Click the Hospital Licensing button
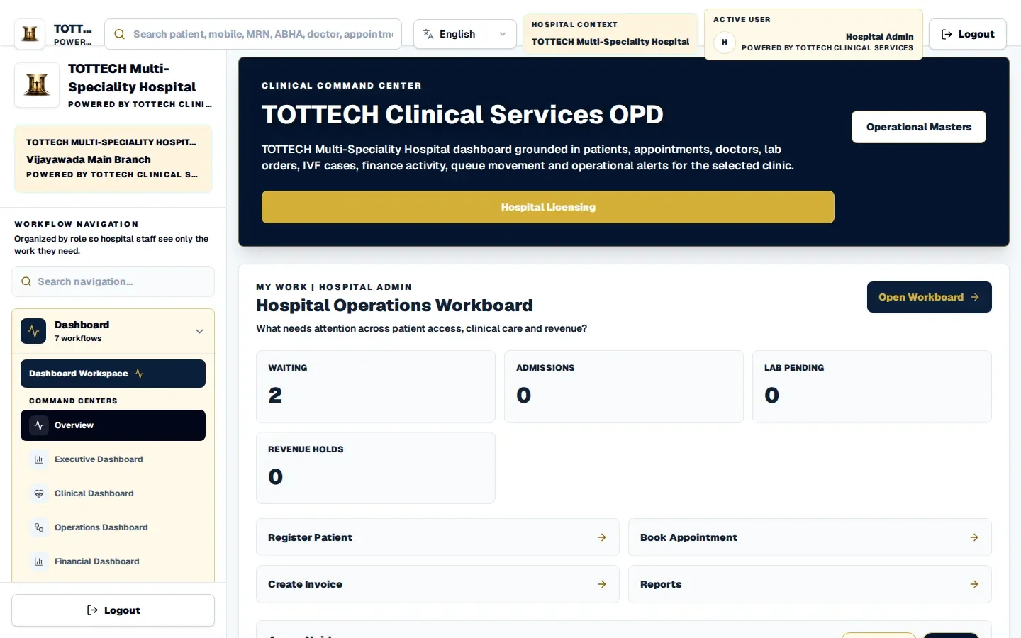 click(x=547, y=207)
